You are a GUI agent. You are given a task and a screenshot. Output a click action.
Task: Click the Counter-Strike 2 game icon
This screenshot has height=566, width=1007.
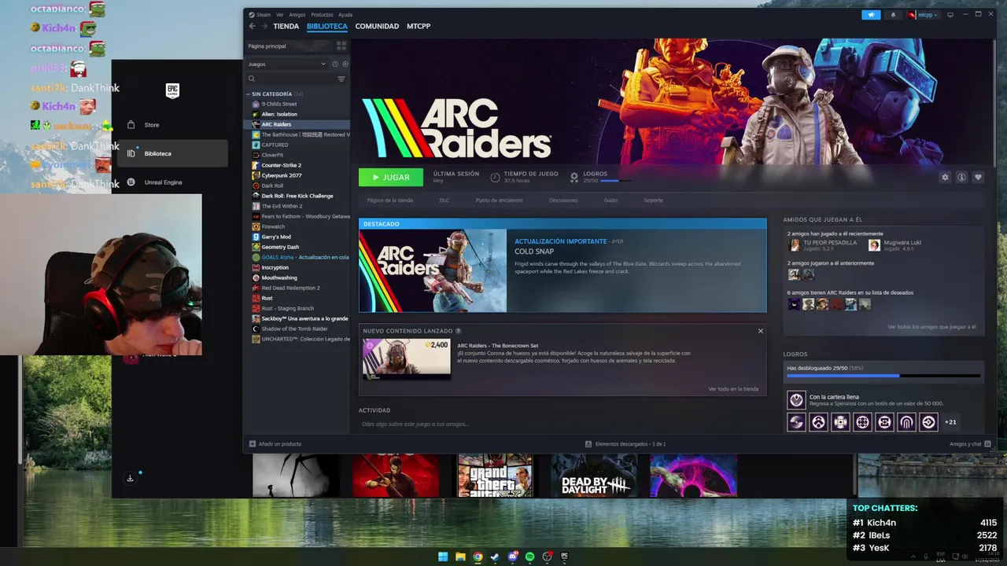256,165
